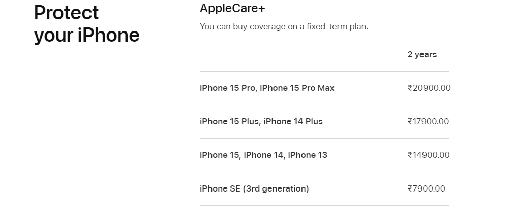Select the word 'iPhone' in the large heading
514x222 pixels.
point(108,35)
